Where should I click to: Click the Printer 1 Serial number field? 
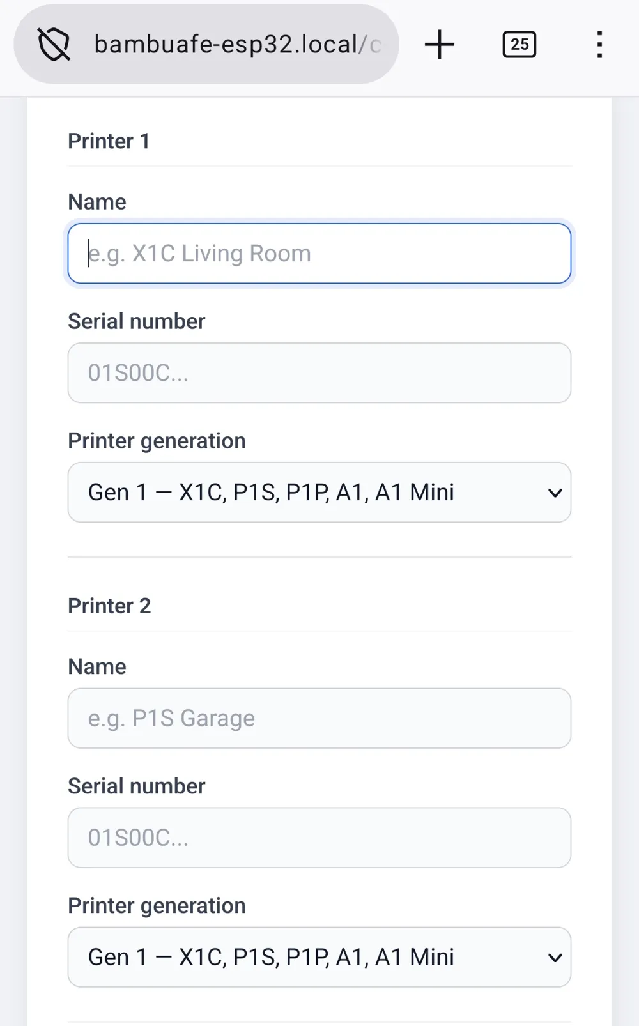319,373
